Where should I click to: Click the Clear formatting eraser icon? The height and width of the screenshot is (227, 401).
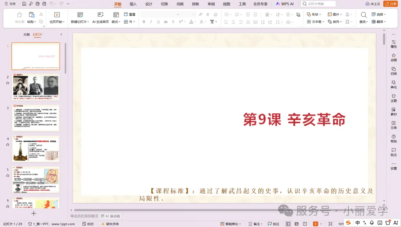(x=216, y=14)
